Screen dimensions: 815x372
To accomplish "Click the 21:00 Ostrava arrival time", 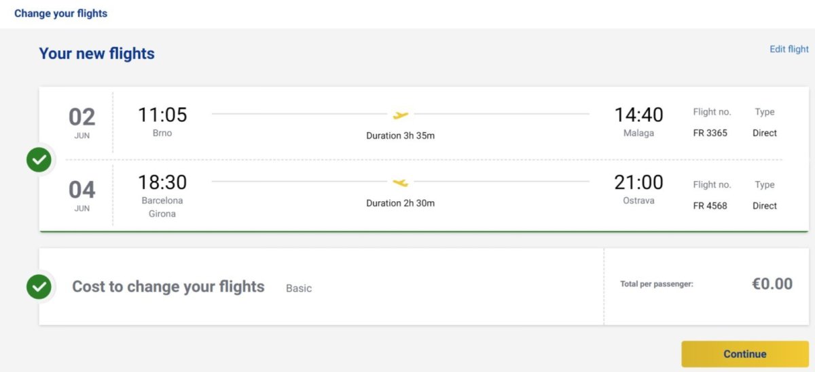I will [x=638, y=183].
